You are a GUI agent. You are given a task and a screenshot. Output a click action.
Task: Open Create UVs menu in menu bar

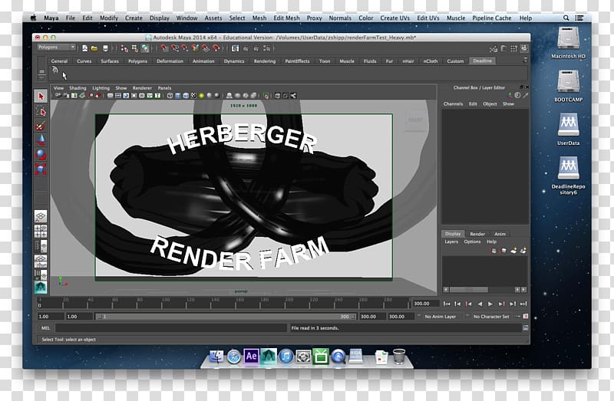[x=394, y=18]
